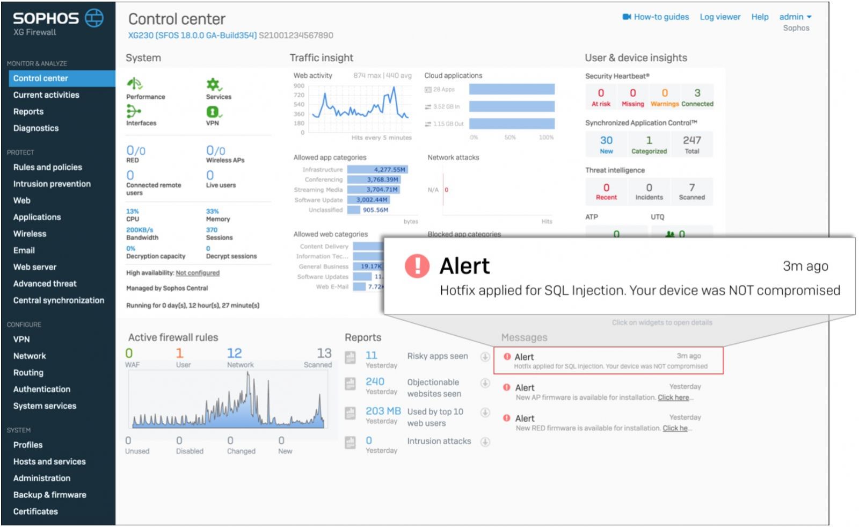
Task: Open the Active firewall rules traffic graph
Action: 229,399
